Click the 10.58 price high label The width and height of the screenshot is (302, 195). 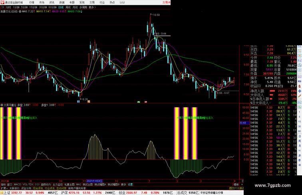[x=157, y=15]
